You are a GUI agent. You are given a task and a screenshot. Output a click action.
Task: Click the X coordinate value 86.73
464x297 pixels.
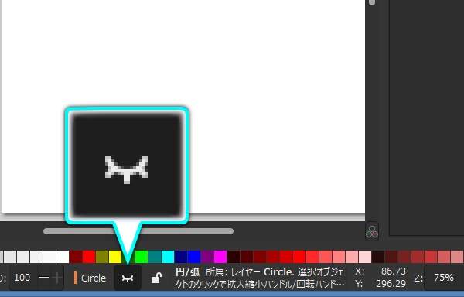coord(394,271)
